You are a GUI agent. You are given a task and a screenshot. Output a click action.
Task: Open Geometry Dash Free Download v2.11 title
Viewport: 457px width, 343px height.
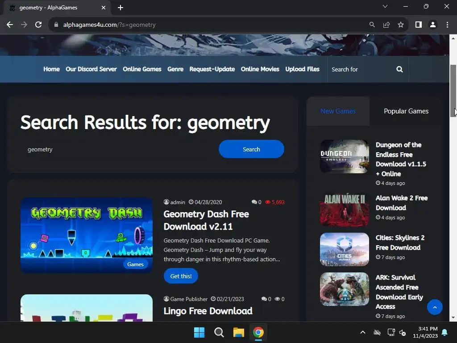(206, 220)
